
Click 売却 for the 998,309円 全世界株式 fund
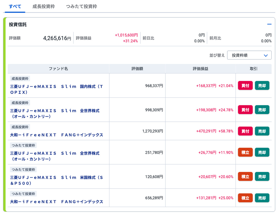pos(262,110)
